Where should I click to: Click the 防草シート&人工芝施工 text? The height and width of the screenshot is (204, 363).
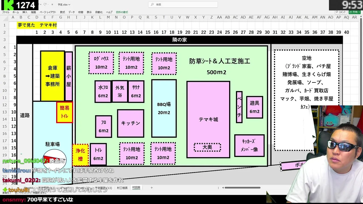[x=220, y=61]
